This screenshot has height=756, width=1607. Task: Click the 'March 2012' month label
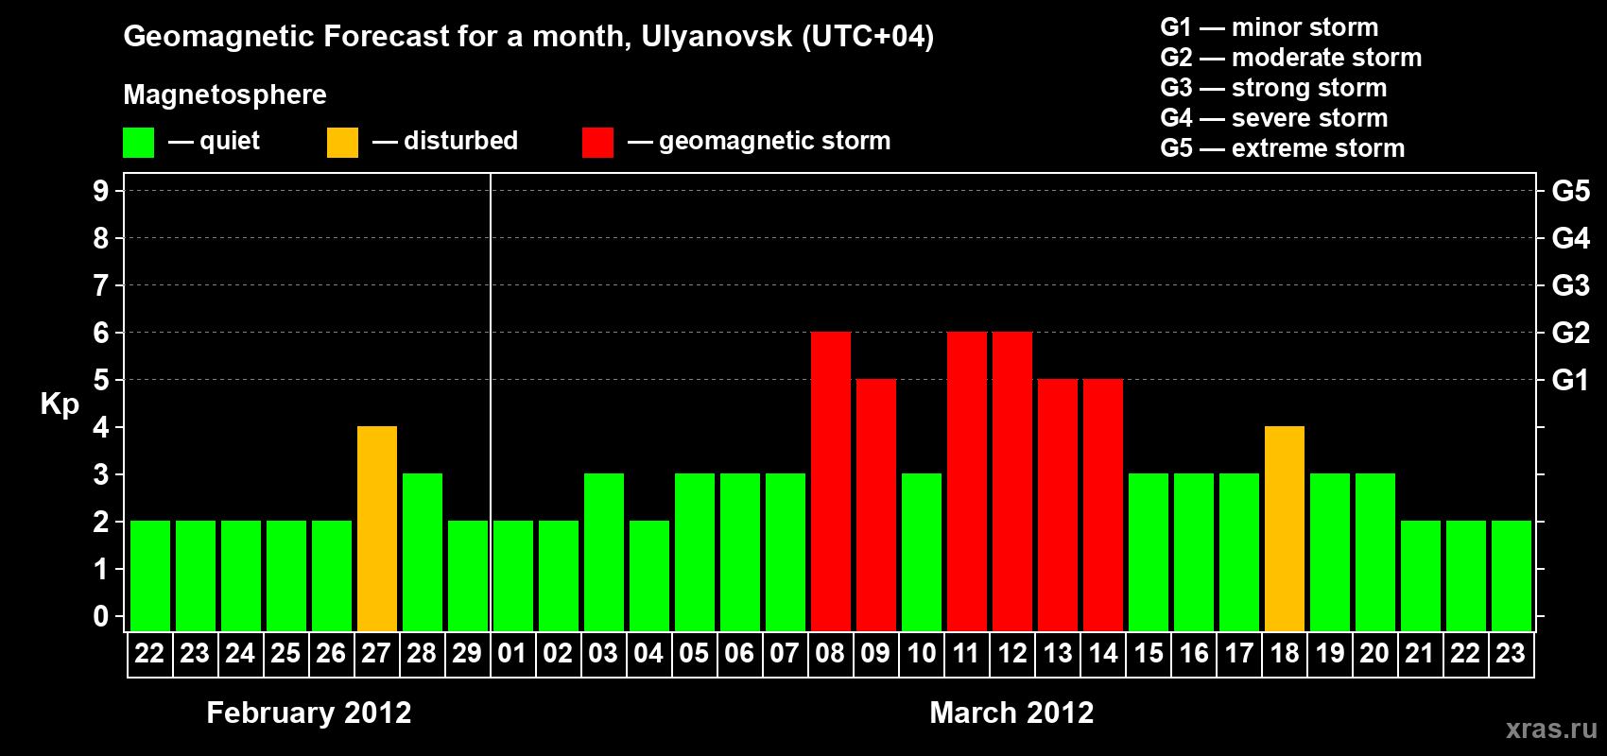tap(1011, 713)
